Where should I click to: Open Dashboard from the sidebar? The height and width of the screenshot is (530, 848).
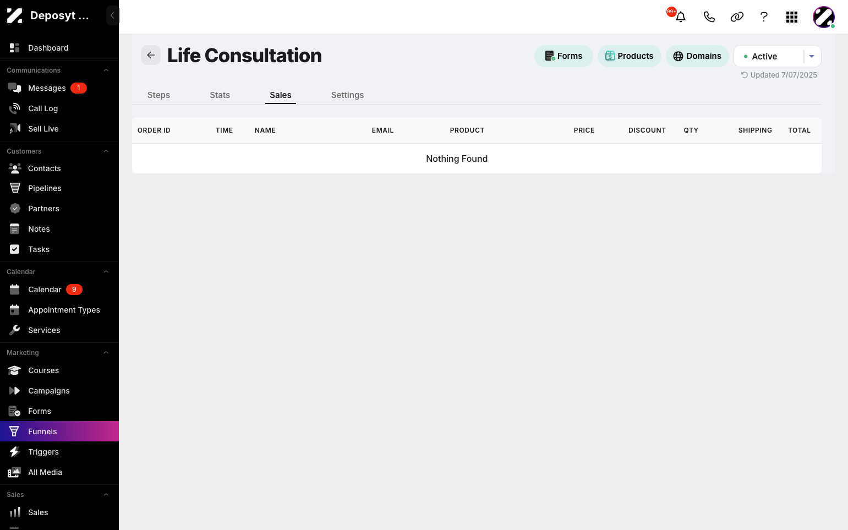tap(59, 48)
